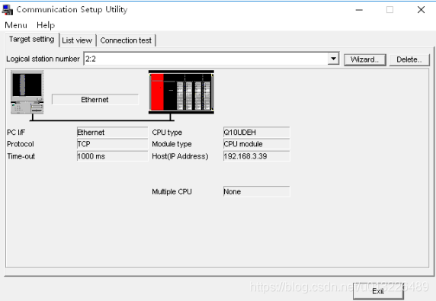Click the PC I/F label
This screenshot has height=301, width=436.
click(16, 133)
